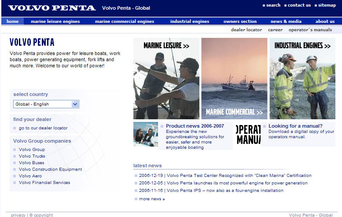Click the boating couple product news thumbnail

[146, 134]
